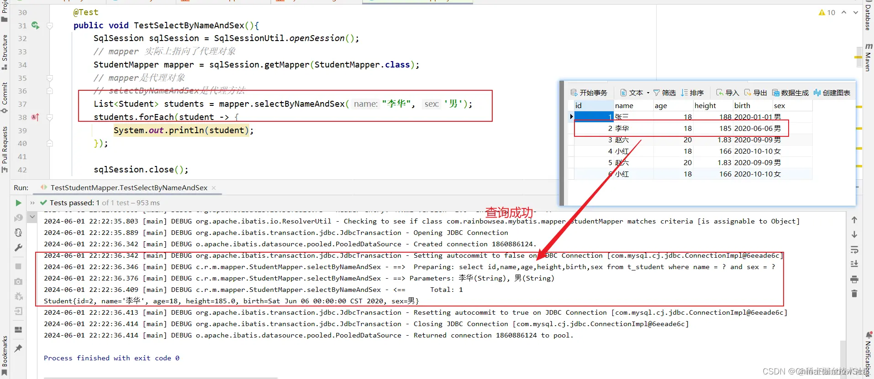The width and height of the screenshot is (874, 379).
Task: Collapse the code fold marker on line 31
Action: click(50, 26)
